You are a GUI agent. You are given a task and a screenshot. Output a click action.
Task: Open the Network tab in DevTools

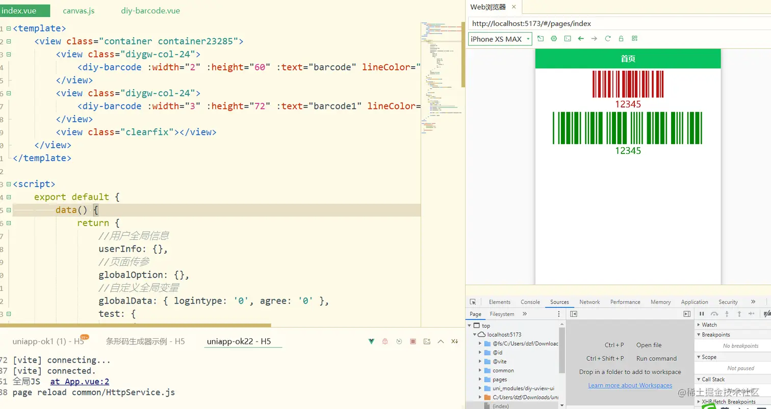click(x=589, y=302)
